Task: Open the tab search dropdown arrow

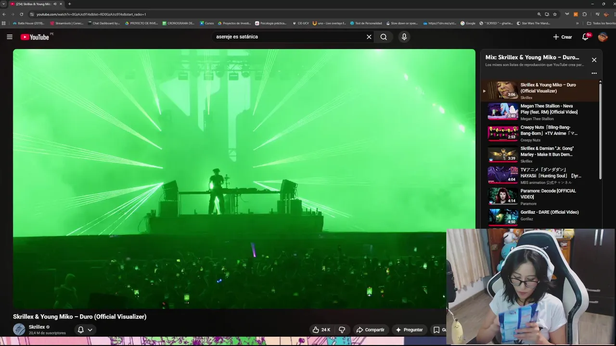Action: 4,4
